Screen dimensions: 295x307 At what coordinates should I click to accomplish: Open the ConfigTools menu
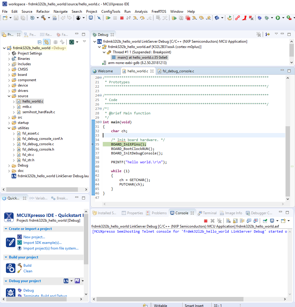click(111, 12)
